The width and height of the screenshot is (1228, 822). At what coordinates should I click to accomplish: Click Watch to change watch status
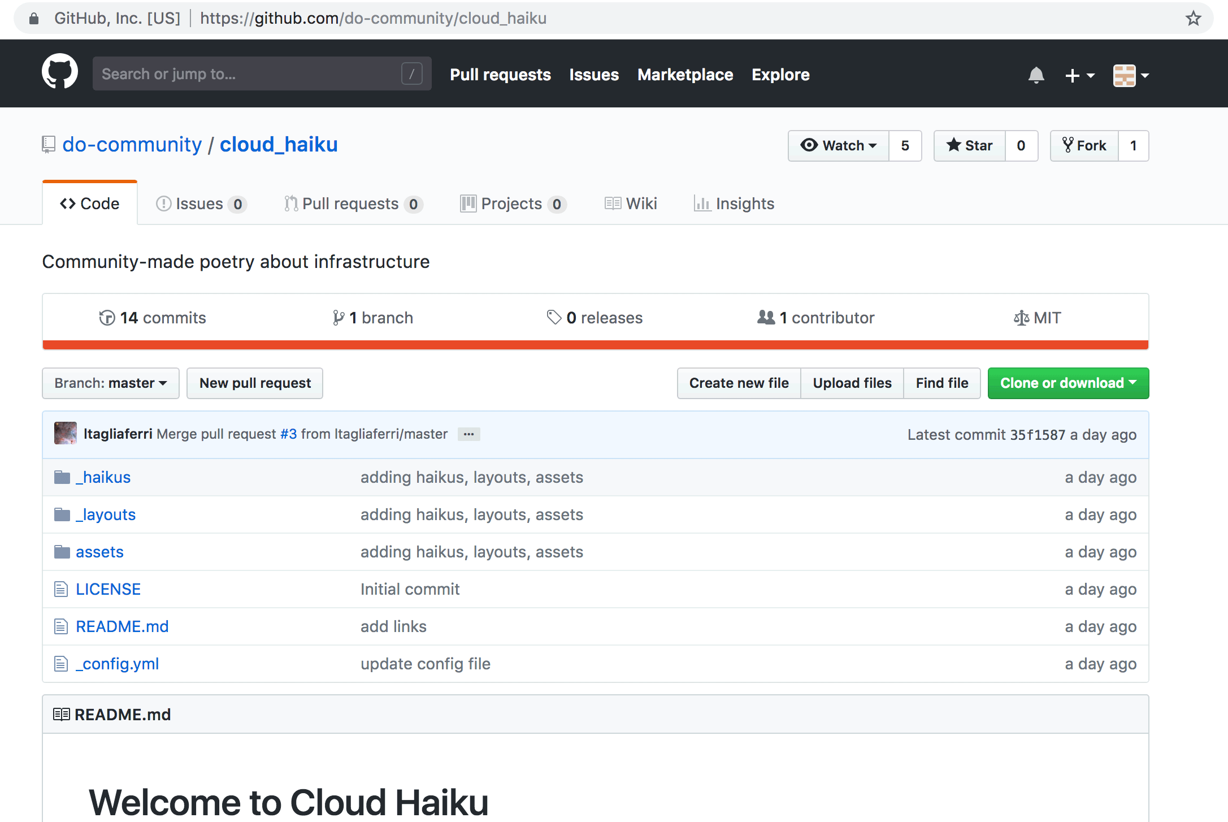[x=838, y=145]
